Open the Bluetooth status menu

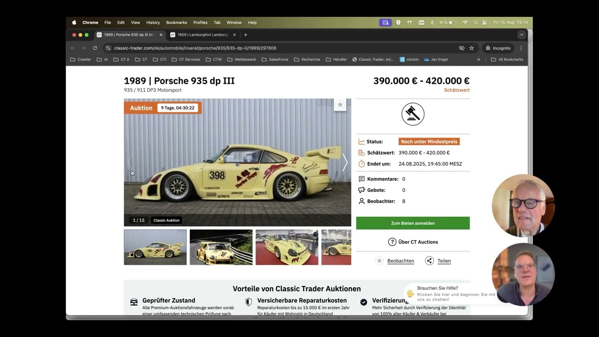432,22
